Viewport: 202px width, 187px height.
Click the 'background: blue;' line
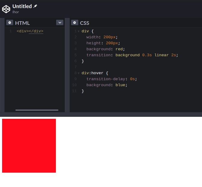107,85
